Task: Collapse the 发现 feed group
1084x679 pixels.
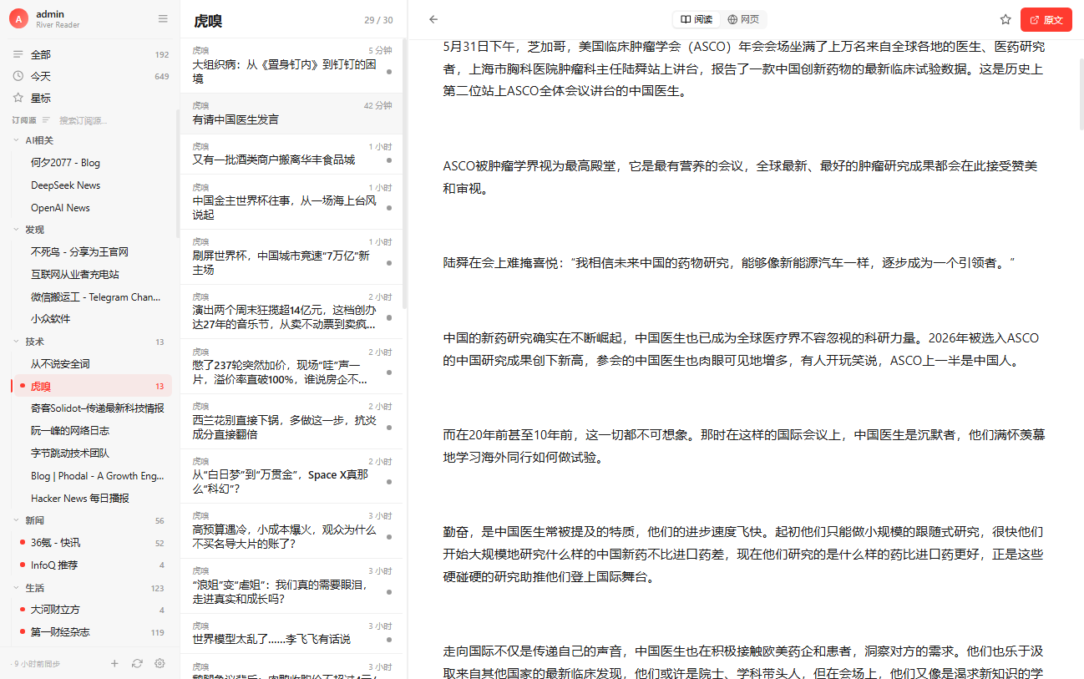Action: [x=17, y=230]
